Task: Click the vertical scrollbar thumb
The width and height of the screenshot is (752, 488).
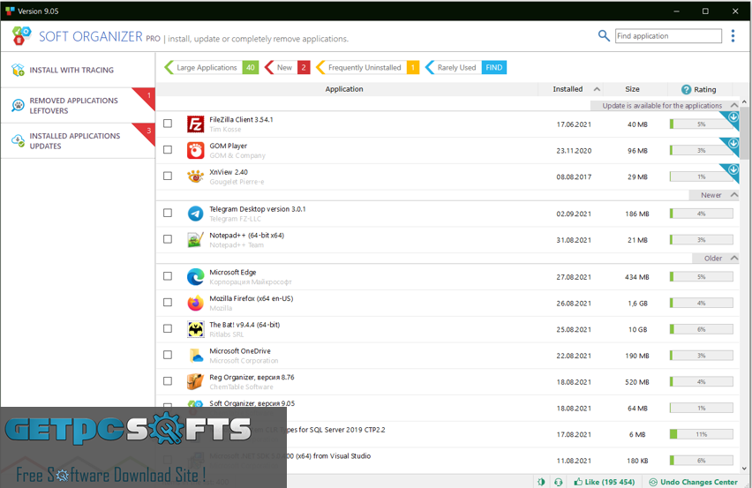Action: (744, 132)
